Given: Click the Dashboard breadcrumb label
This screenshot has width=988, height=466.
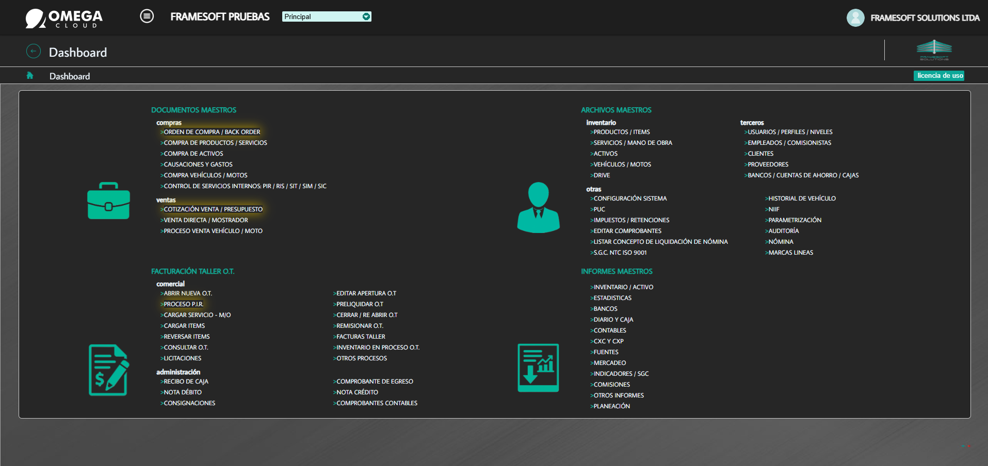Looking at the screenshot, I should tap(70, 76).
